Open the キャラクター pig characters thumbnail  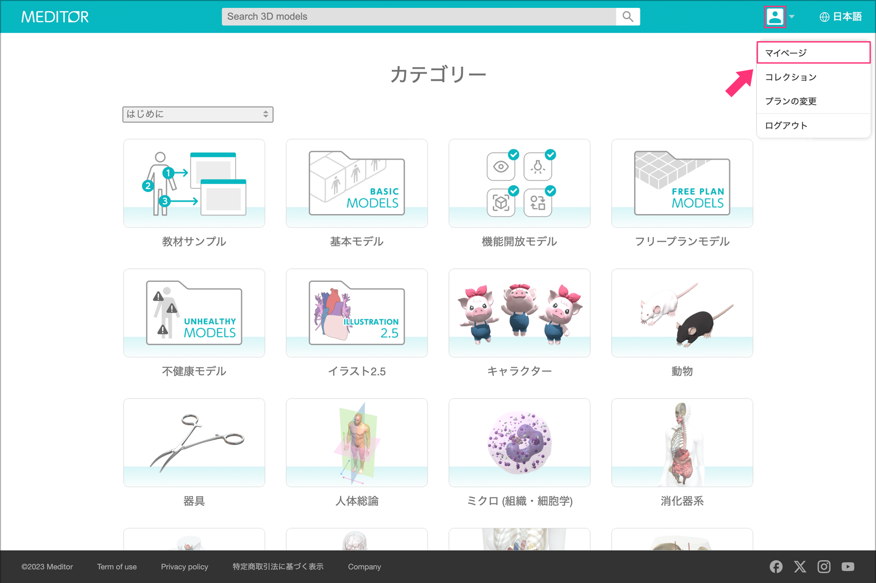[519, 313]
